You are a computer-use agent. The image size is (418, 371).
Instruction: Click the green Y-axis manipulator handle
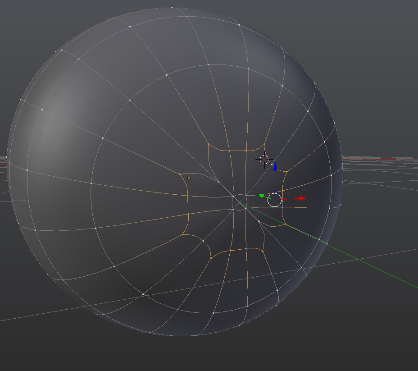(x=262, y=196)
